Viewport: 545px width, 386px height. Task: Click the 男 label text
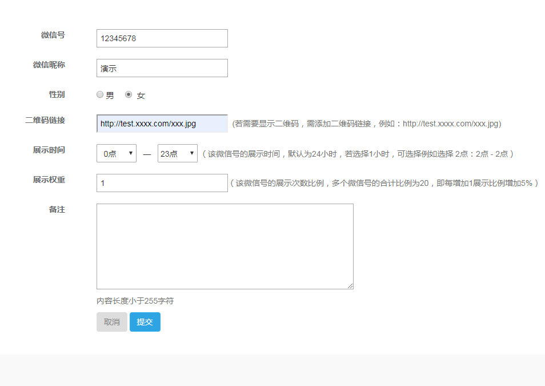[110, 95]
